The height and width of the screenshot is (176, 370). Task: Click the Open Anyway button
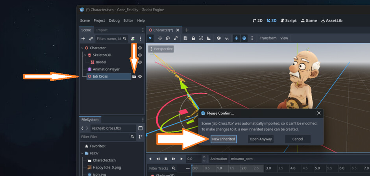tap(260, 139)
